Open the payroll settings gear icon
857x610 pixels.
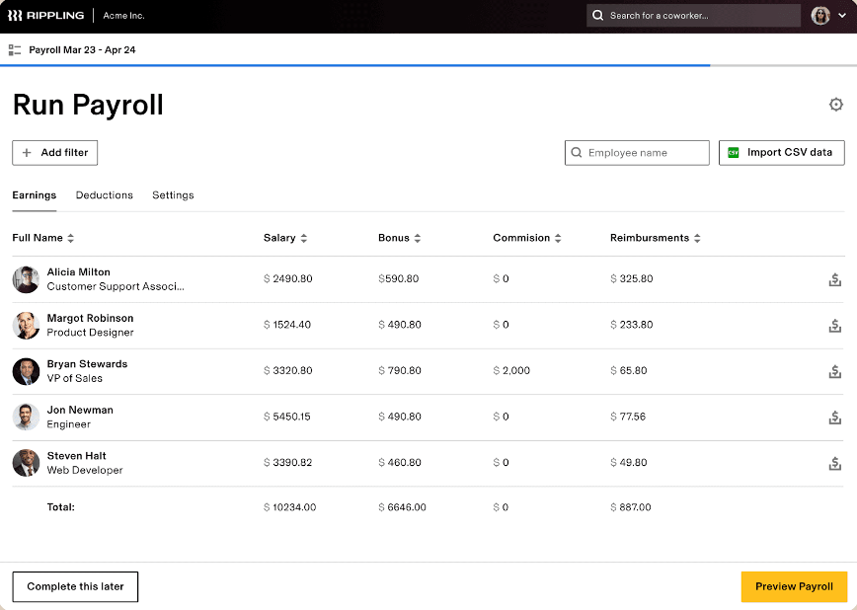(835, 105)
